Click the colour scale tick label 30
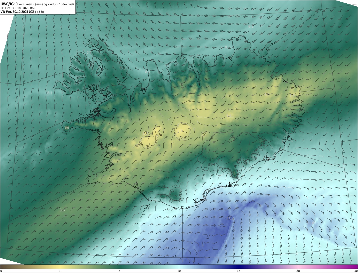Screen dimensions: 358x273 298,271
